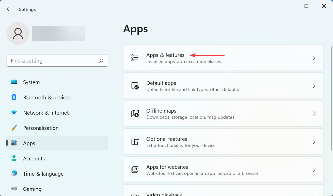Expand the Apps & features entry chevron

[x=314, y=58]
